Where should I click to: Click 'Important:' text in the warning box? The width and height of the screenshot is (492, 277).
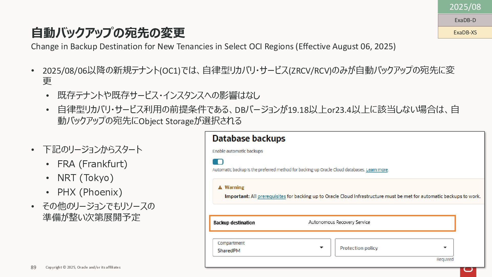[237, 196]
